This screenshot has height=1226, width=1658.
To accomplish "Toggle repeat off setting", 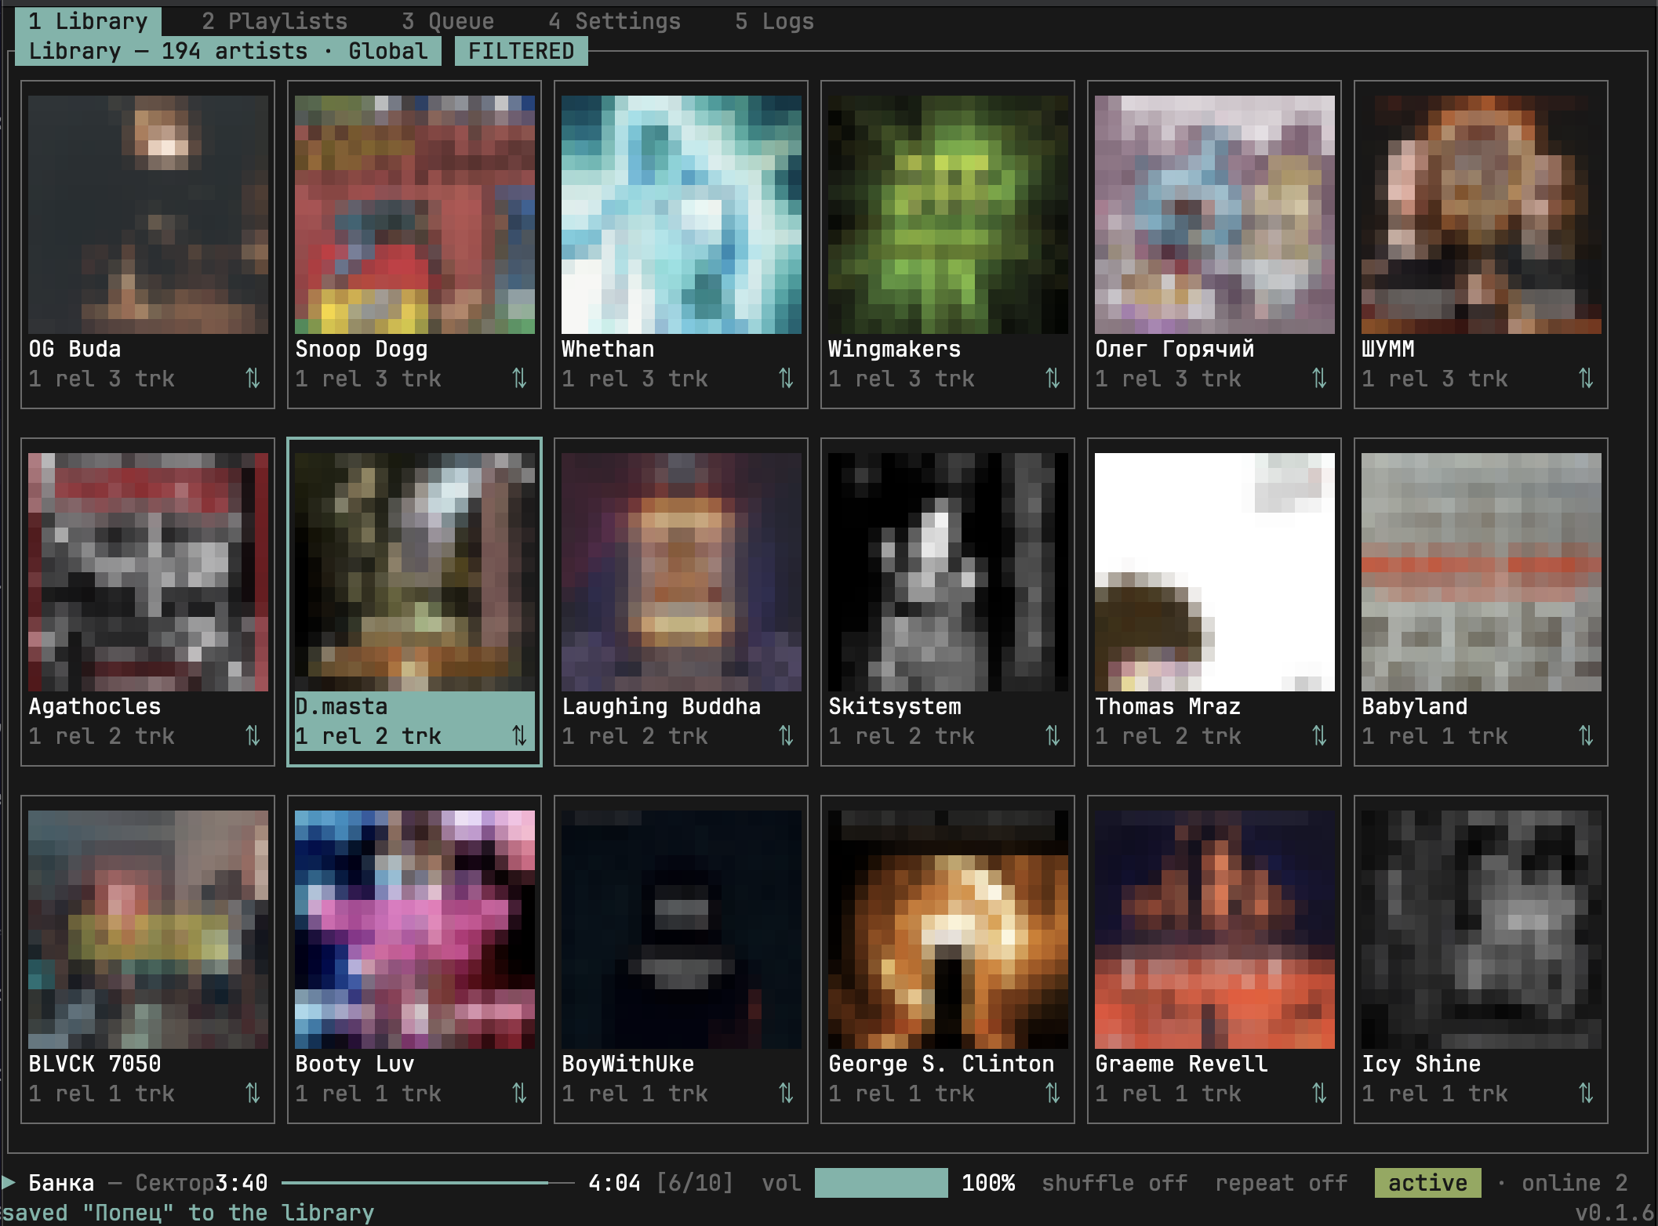I will click(1282, 1182).
